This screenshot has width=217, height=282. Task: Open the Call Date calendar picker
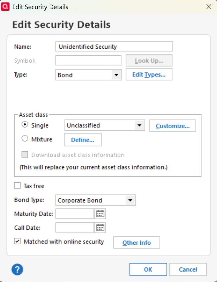[x=101, y=228]
